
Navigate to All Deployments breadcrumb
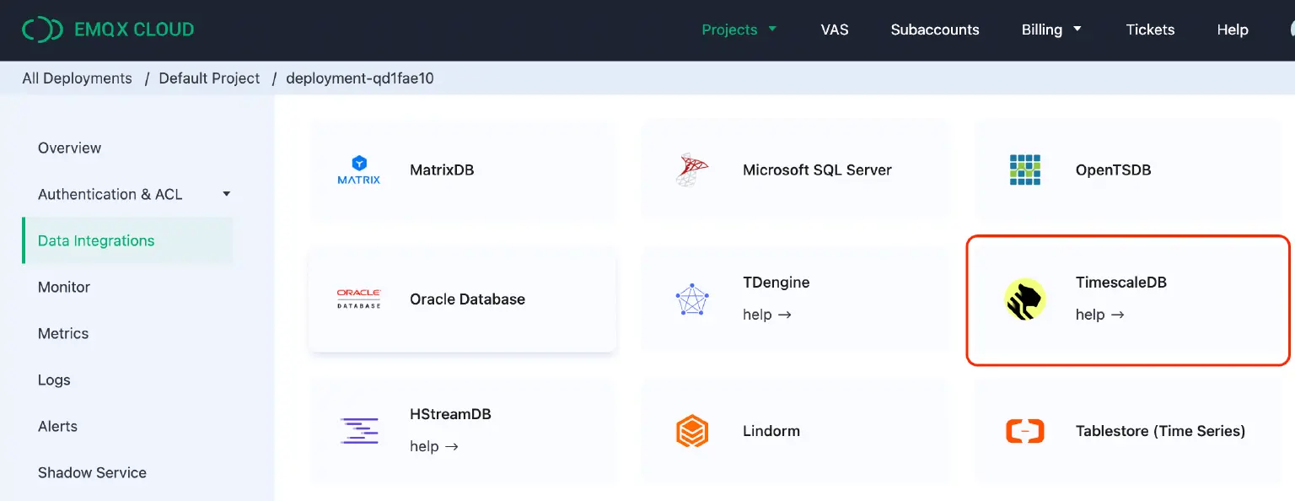point(77,78)
